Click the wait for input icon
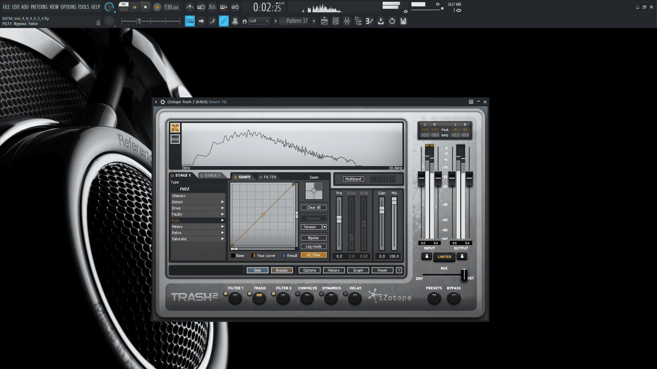Viewport: 657px width, 369px height. pyautogui.click(x=201, y=7)
